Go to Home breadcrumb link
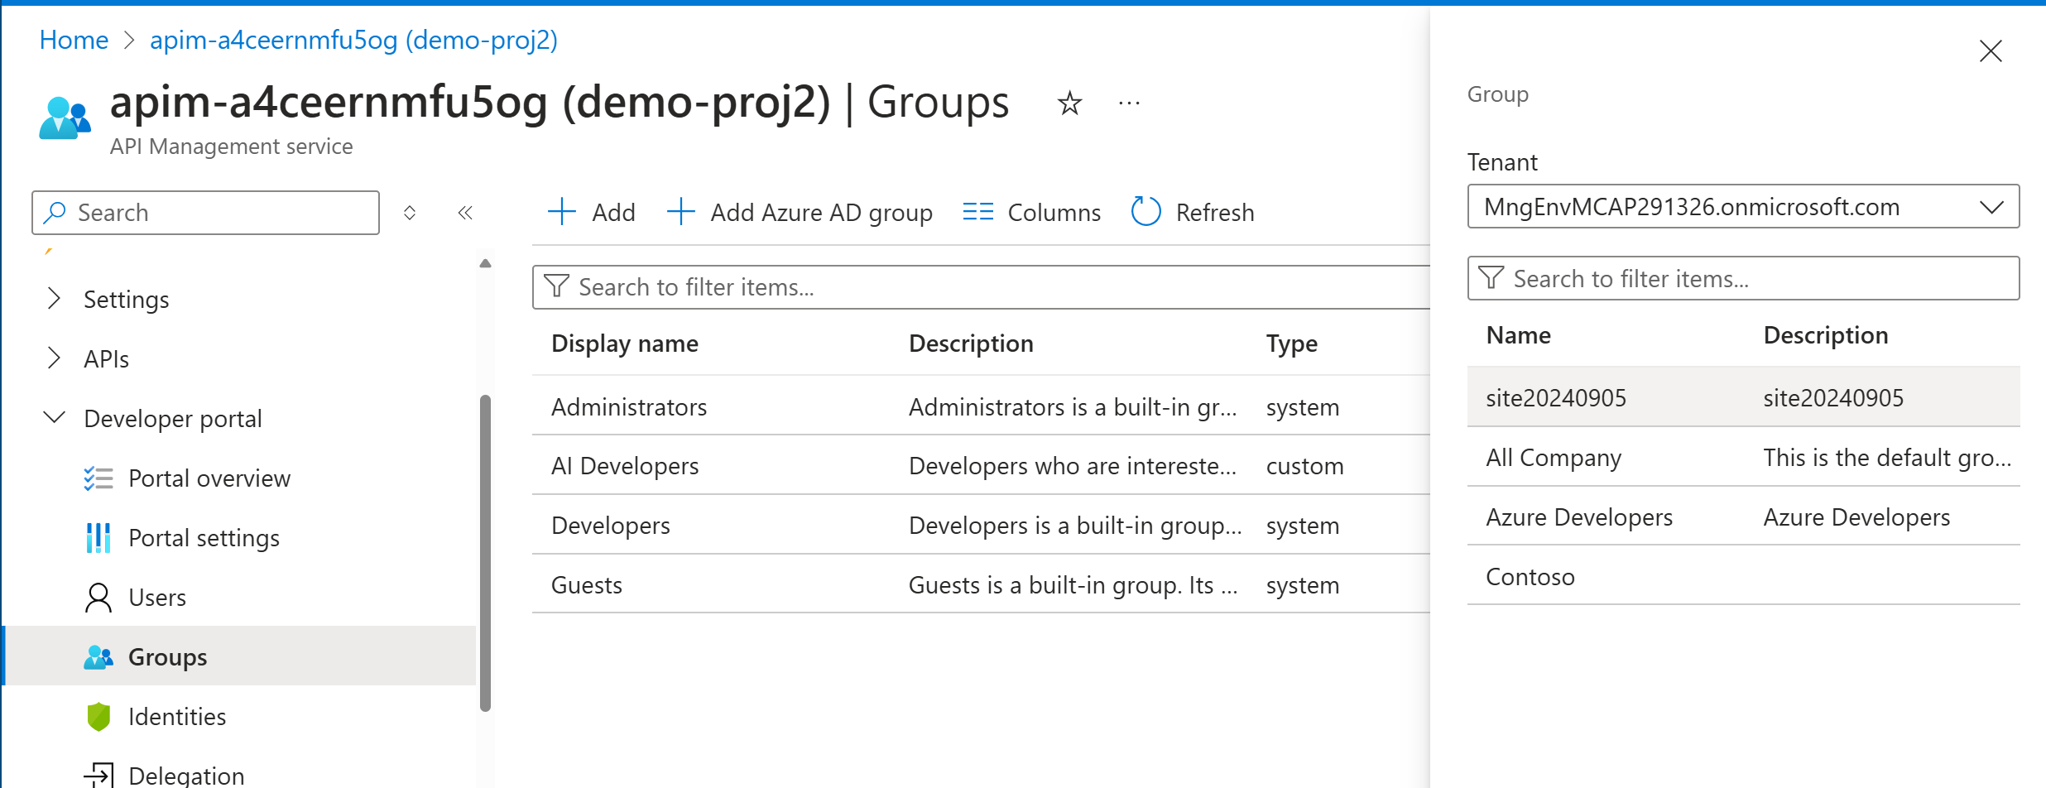 [74, 40]
